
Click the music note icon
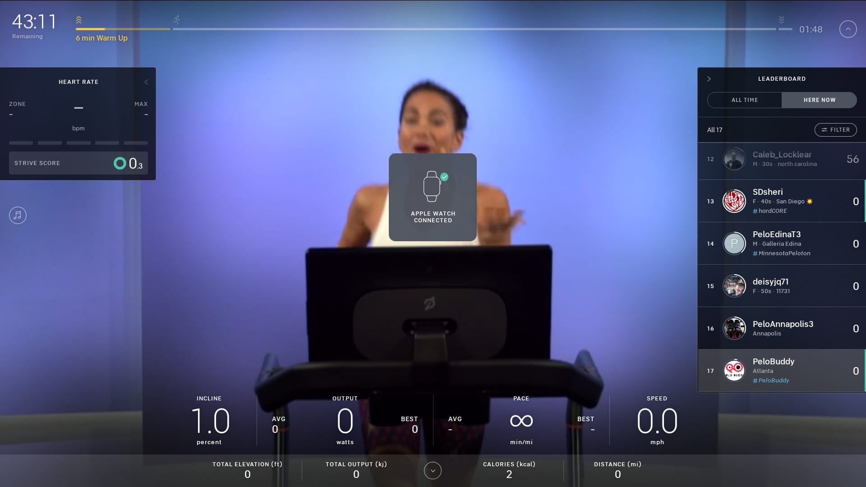(x=17, y=215)
